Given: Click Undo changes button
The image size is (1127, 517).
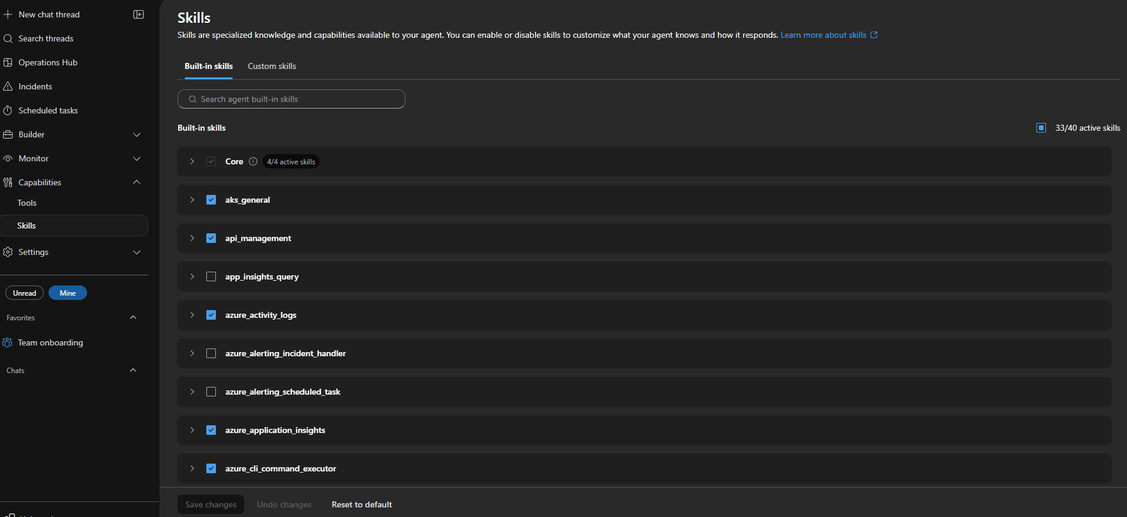Looking at the screenshot, I should point(284,504).
